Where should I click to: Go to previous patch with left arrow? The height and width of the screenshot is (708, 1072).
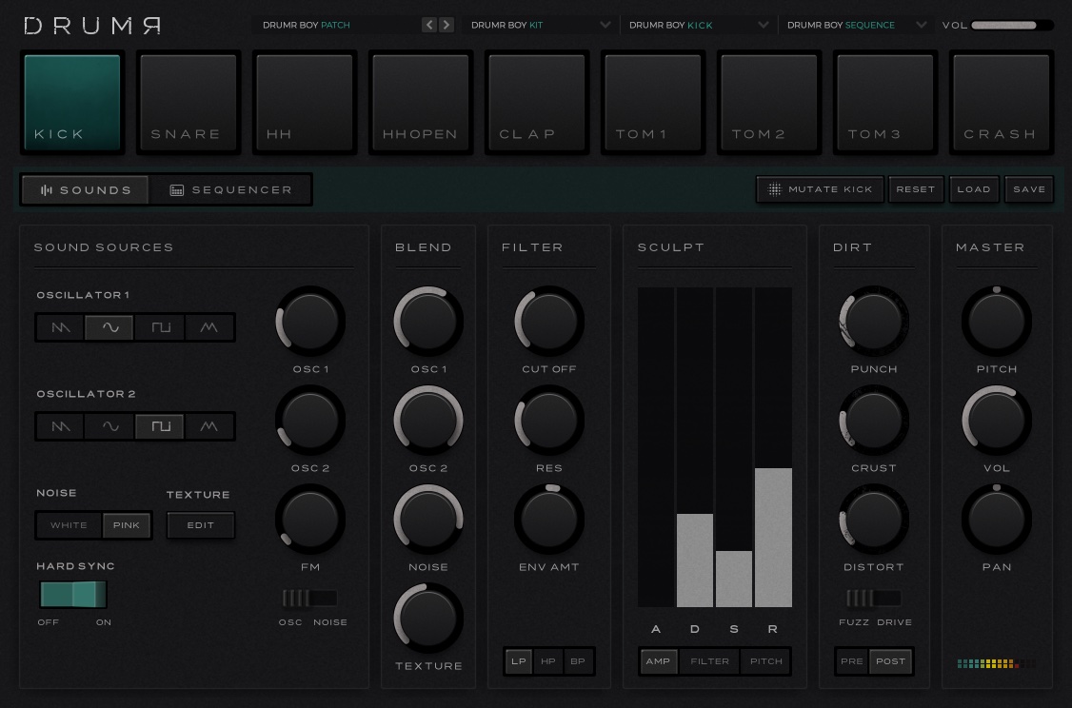[429, 26]
